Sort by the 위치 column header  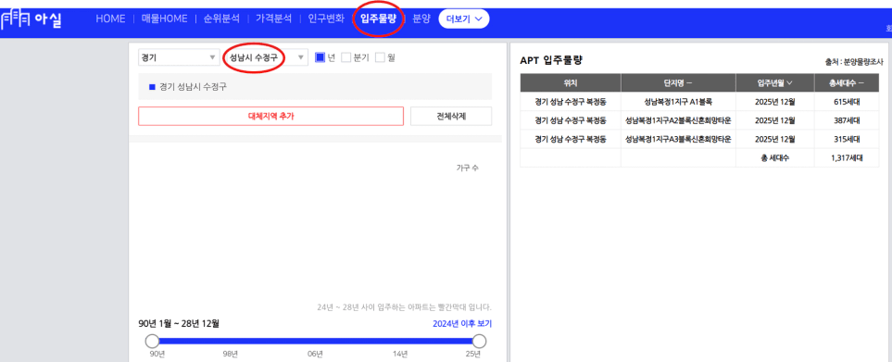pyautogui.click(x=571, y=82)
